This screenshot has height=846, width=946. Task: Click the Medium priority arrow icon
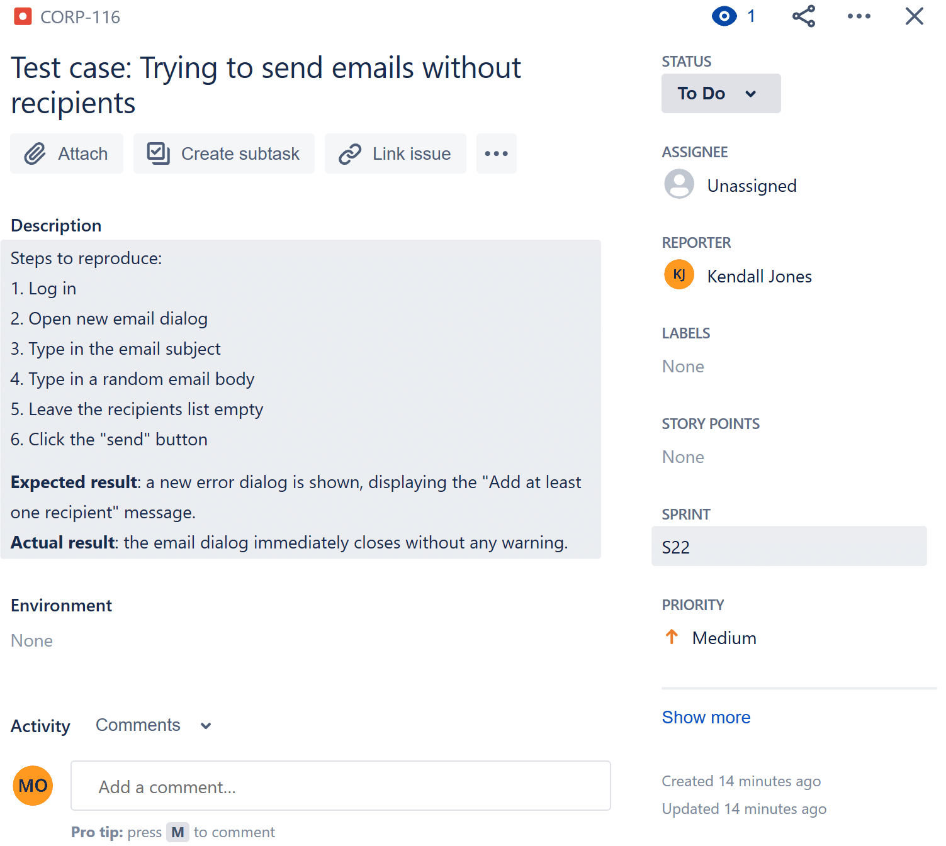(x=672, y=637)
